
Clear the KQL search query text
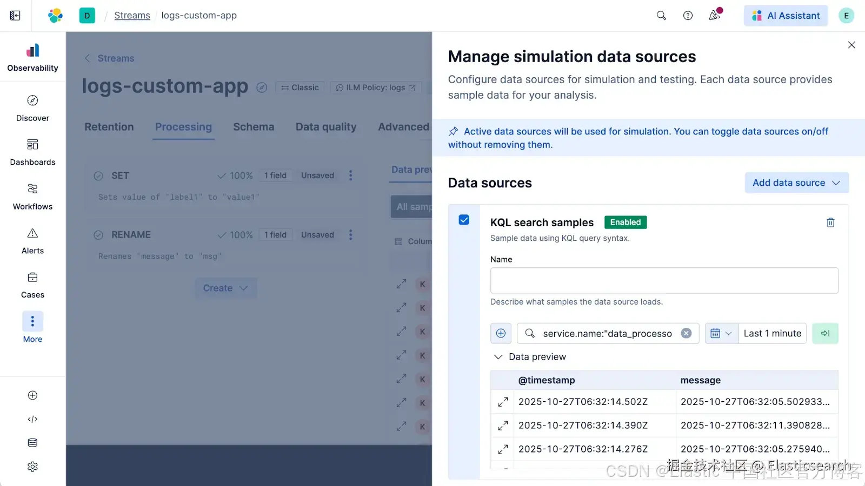[x=686, y=333]
